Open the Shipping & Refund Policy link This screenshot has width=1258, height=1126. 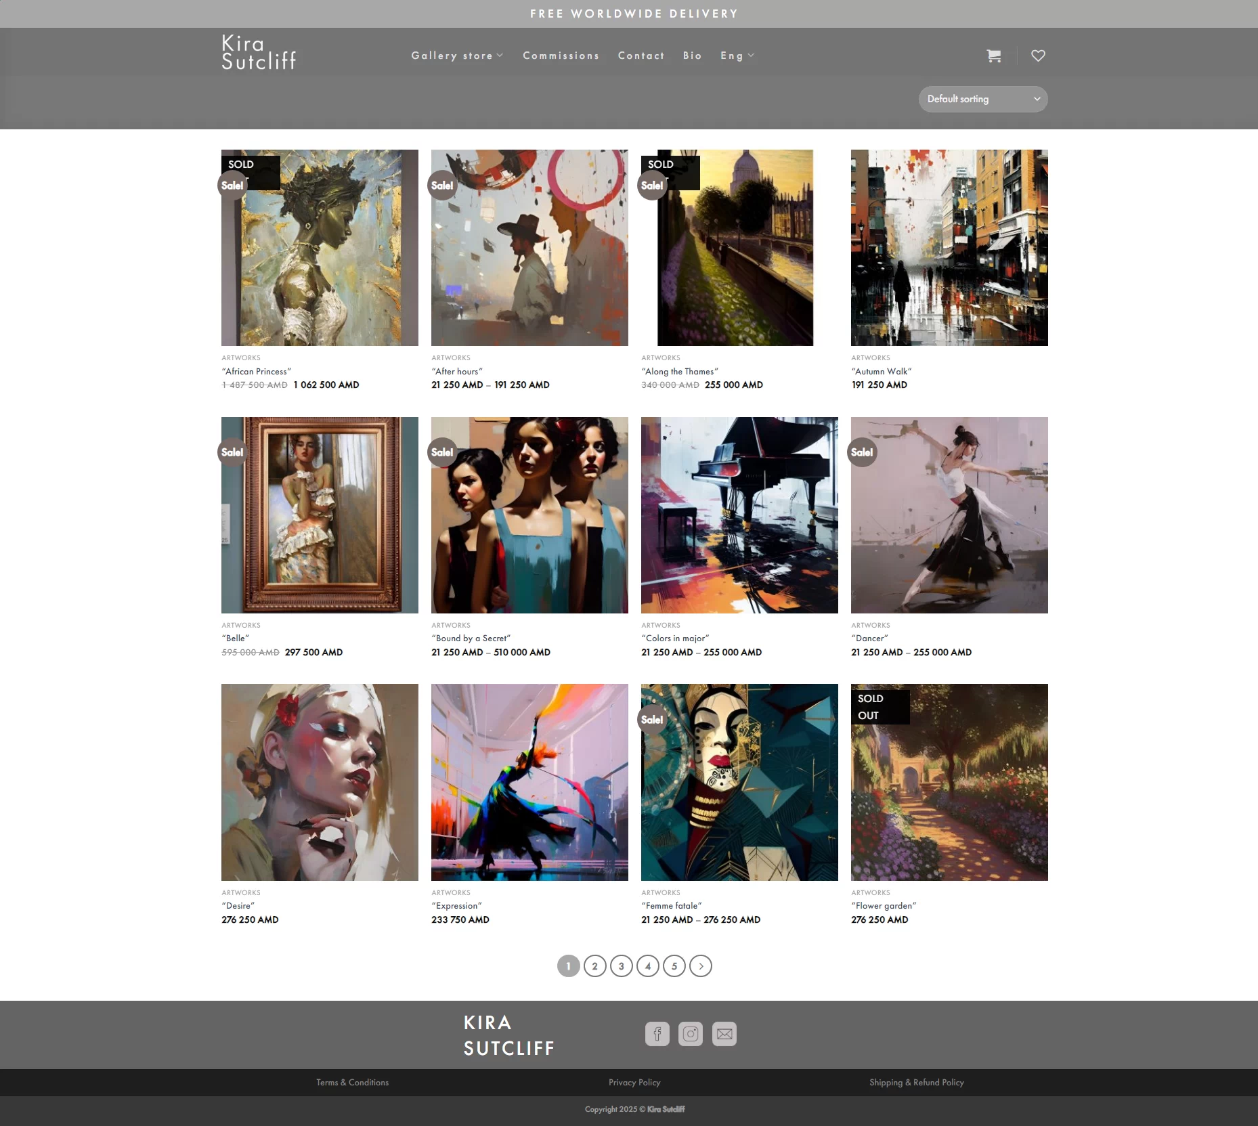point(916,1083)
